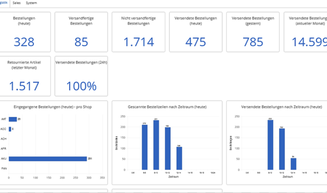Viewport: 327px width, 193px height.
Task: Open the System tab
Action: (31, 3)
